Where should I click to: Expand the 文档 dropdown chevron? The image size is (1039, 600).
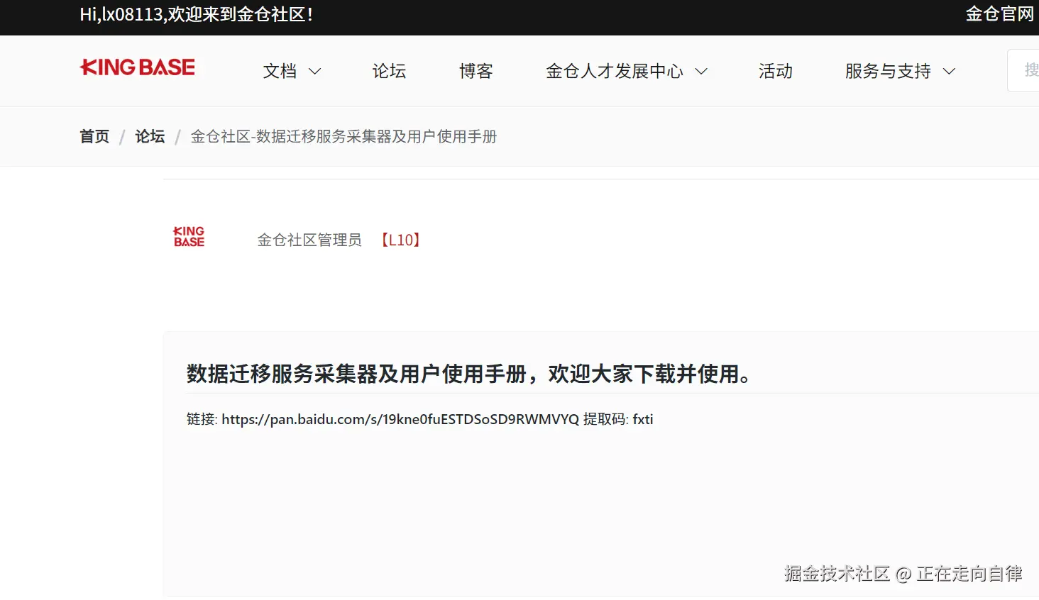(x=315, y=72)
